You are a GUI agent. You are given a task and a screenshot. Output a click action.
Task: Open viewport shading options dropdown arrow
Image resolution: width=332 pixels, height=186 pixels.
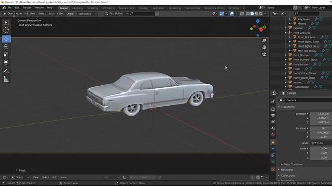pyautogui.click(x=265, y=14)
